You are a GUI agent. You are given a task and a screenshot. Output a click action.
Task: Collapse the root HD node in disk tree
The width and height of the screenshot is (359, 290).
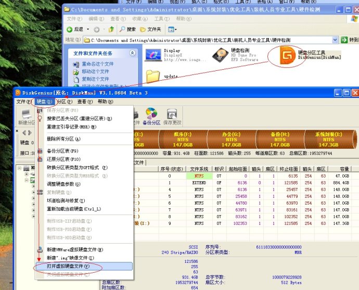click(20, 168)
